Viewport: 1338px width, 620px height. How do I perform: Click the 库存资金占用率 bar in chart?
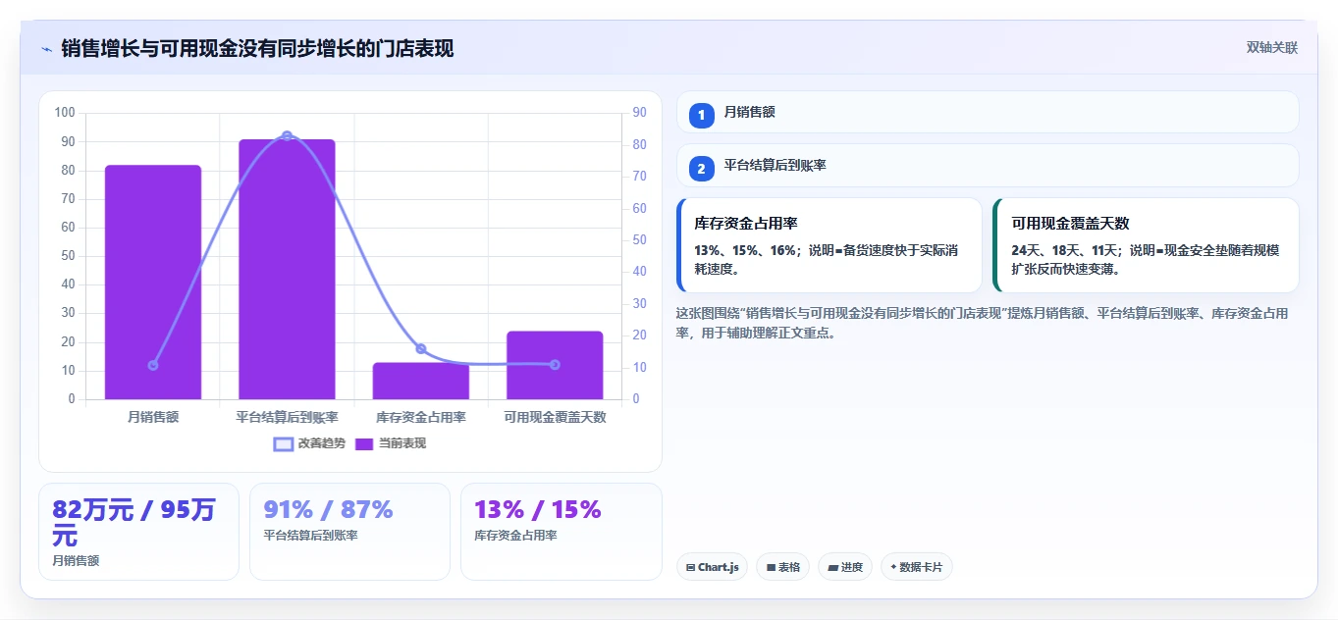[x=421, y=381]
